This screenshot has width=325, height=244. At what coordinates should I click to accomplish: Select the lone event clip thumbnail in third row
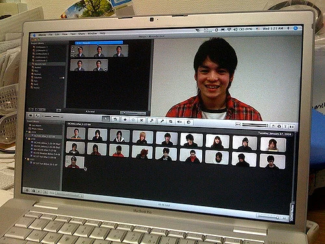point(75,162)
